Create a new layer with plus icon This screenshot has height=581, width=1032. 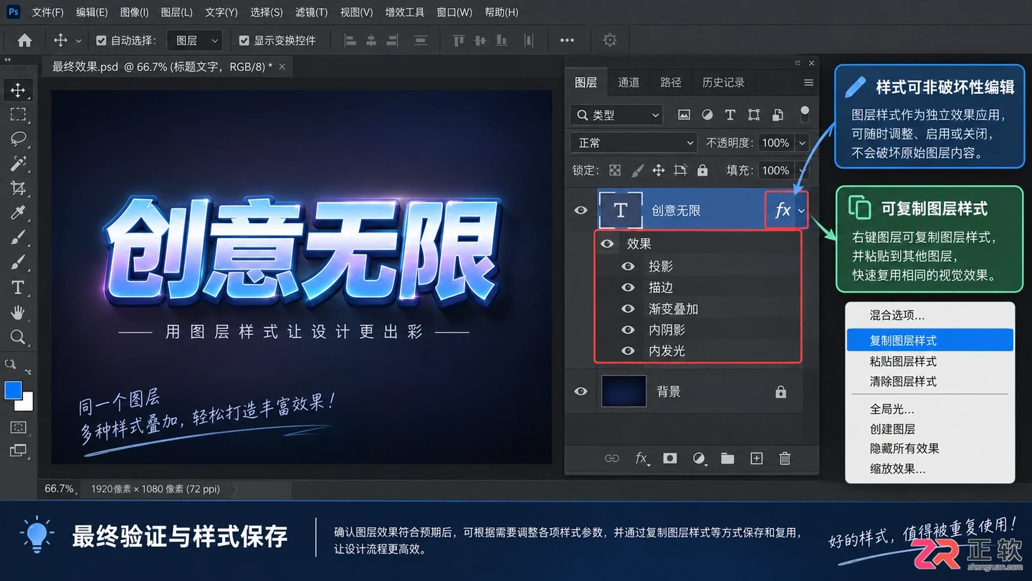point(756,458)
